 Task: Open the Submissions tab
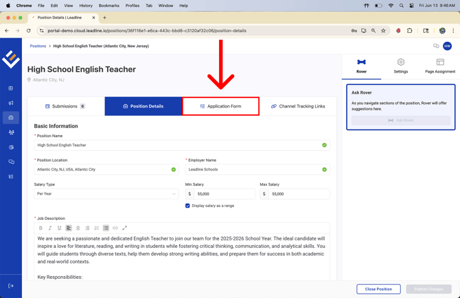tap(65, 106)
